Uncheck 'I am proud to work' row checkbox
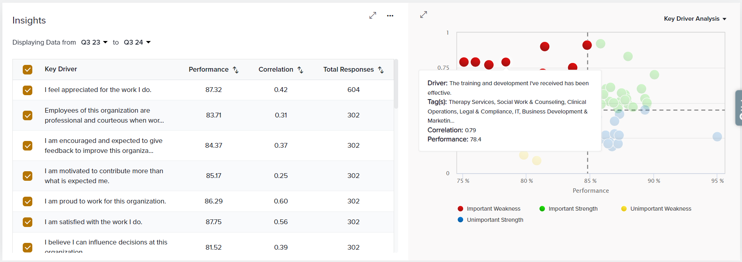This screenshot has height=262, width=742. [x=28, y=201]
